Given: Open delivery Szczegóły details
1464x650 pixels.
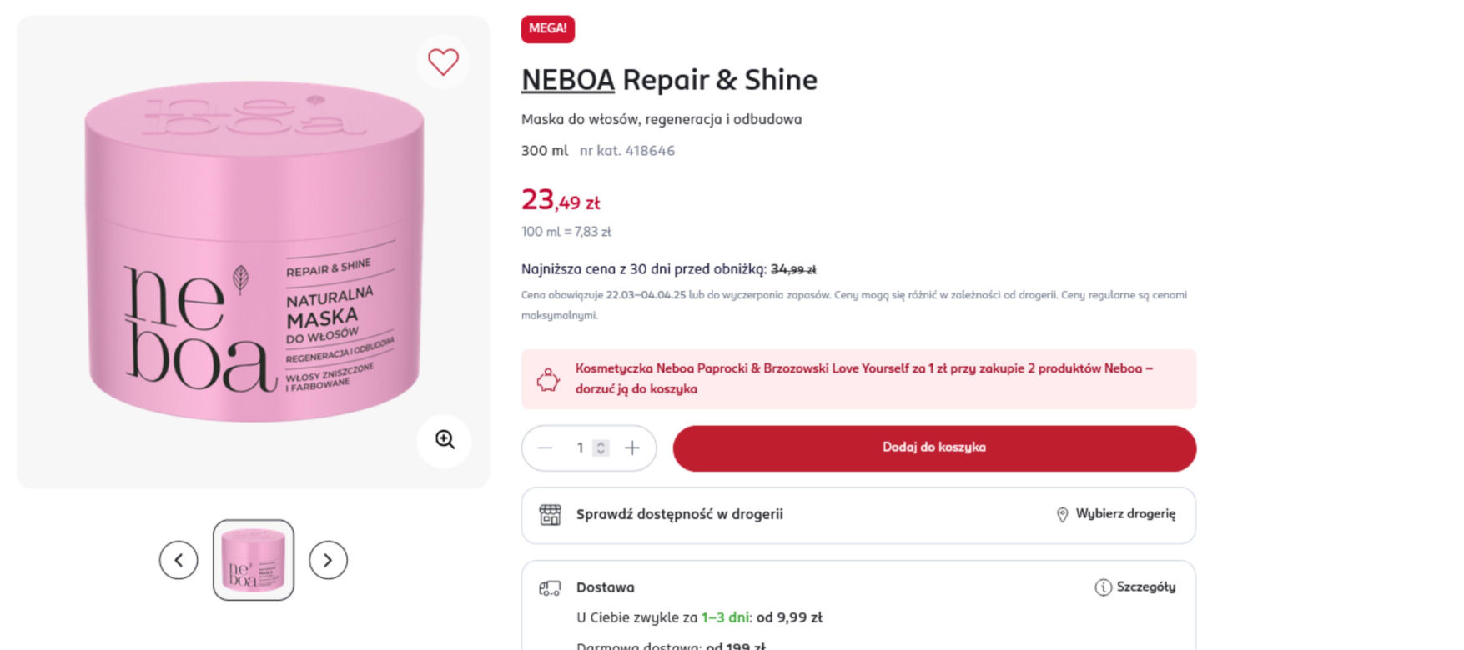Looking at the screenshot, I should click(1135, 587).
